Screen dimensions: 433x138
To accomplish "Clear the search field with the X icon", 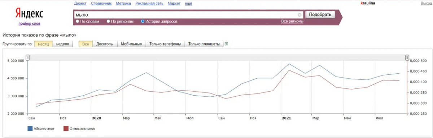I will (x=299, y=15).
